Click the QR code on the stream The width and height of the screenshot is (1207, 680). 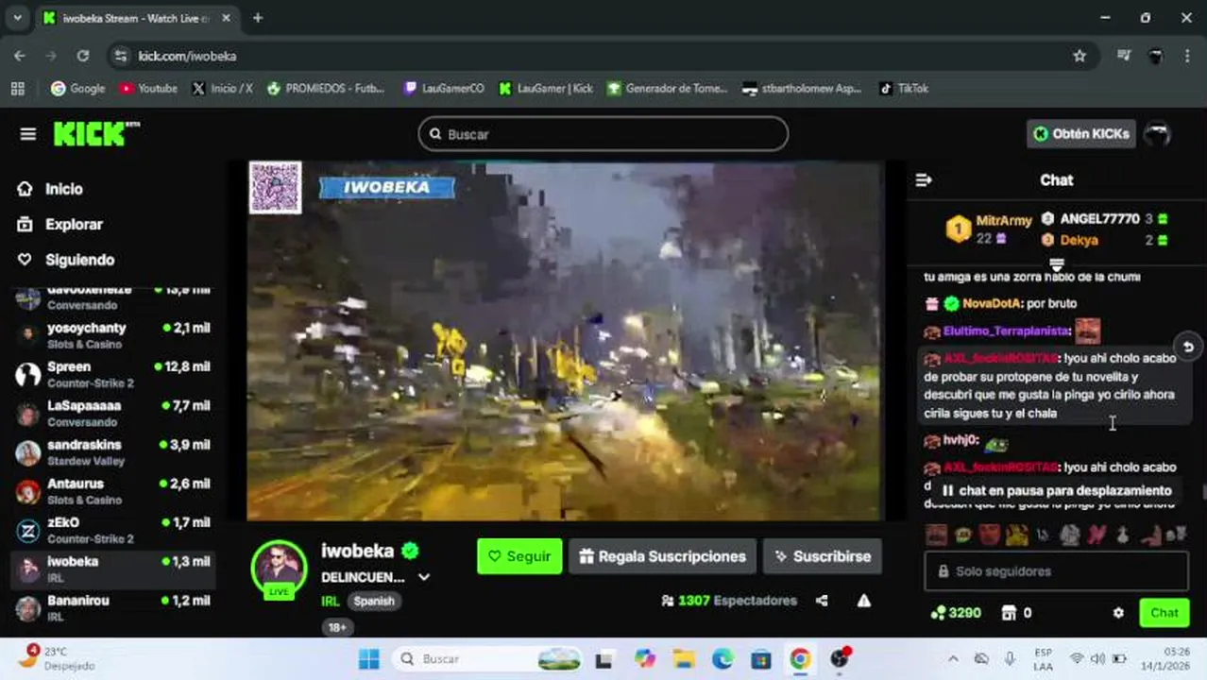(275, 187)
